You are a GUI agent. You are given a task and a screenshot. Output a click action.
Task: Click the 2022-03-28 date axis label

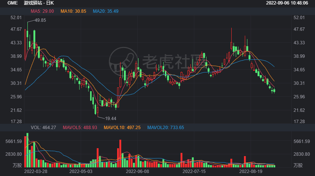36,171
